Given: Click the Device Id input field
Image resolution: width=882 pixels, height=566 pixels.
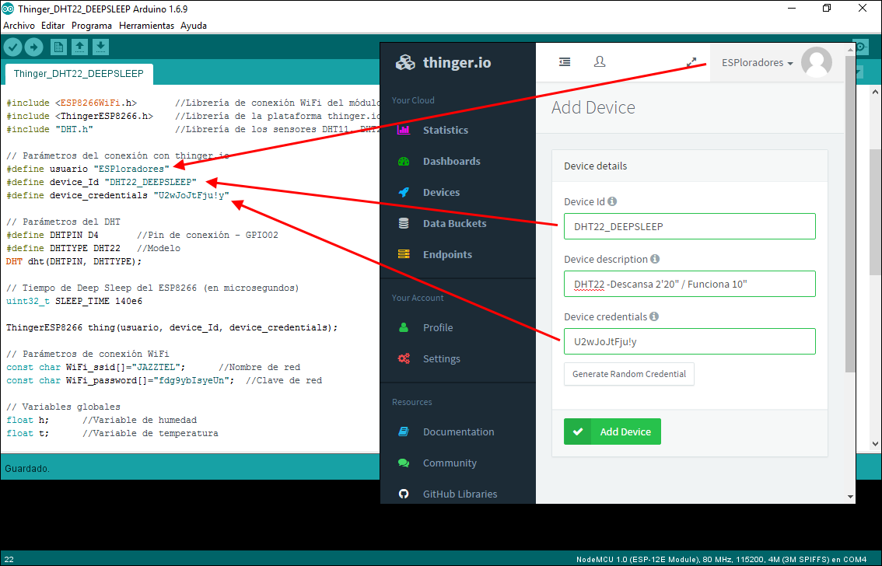Looking at the screenshot, I should click(x=690, y=226).
